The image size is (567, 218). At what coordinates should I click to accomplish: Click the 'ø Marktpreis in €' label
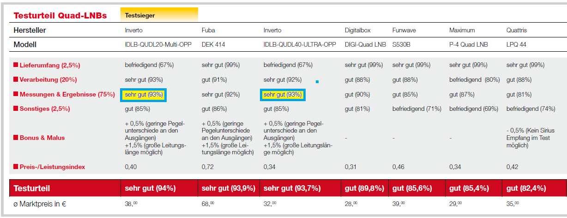click(40, 204)
